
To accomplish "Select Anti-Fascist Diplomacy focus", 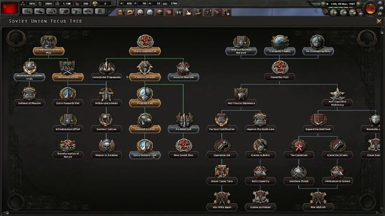I will [x=241, y=97].
